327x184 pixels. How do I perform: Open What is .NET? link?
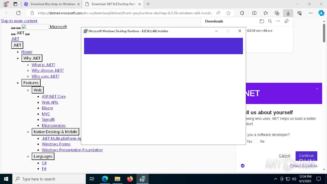click(43, 65)
